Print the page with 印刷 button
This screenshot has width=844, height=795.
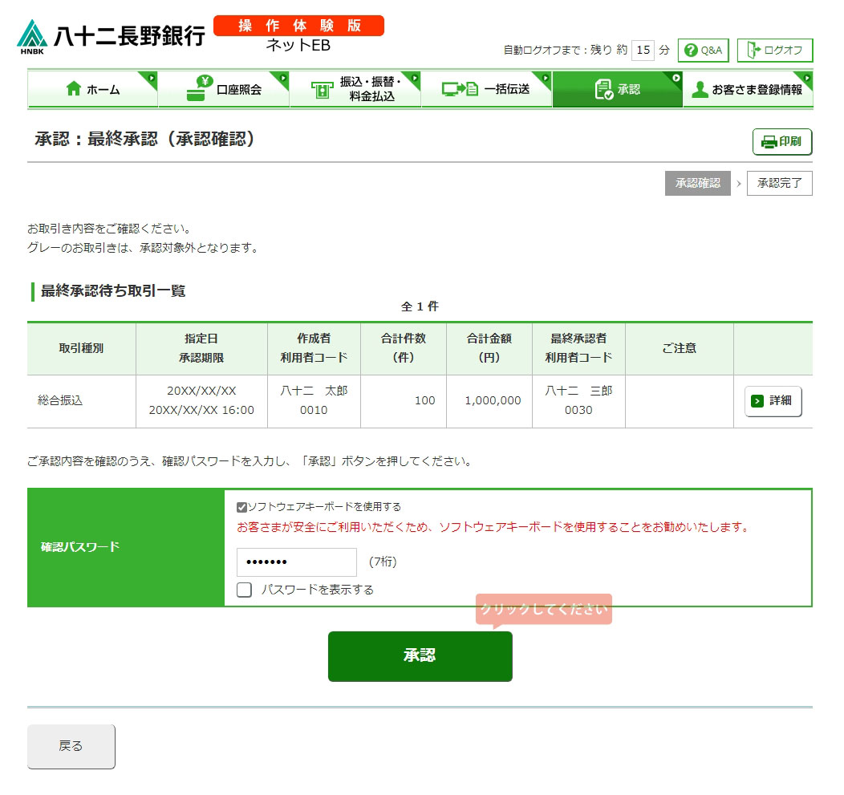pyautogui.click(x=781, y=142)
